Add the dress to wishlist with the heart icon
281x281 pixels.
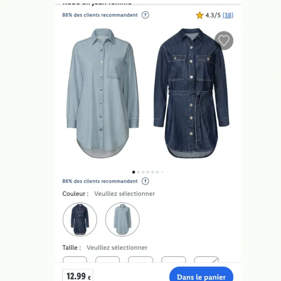[224, 41]
